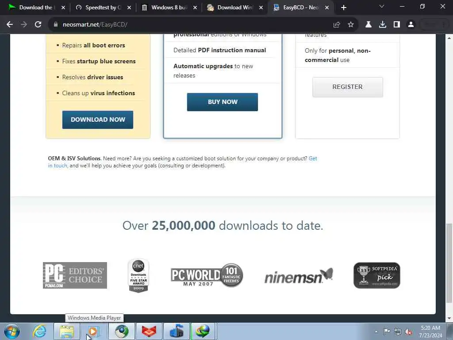Screen dimensions: 453x340
Task: Select the EasyBCD - Neo tab
Action: (300, 8)
